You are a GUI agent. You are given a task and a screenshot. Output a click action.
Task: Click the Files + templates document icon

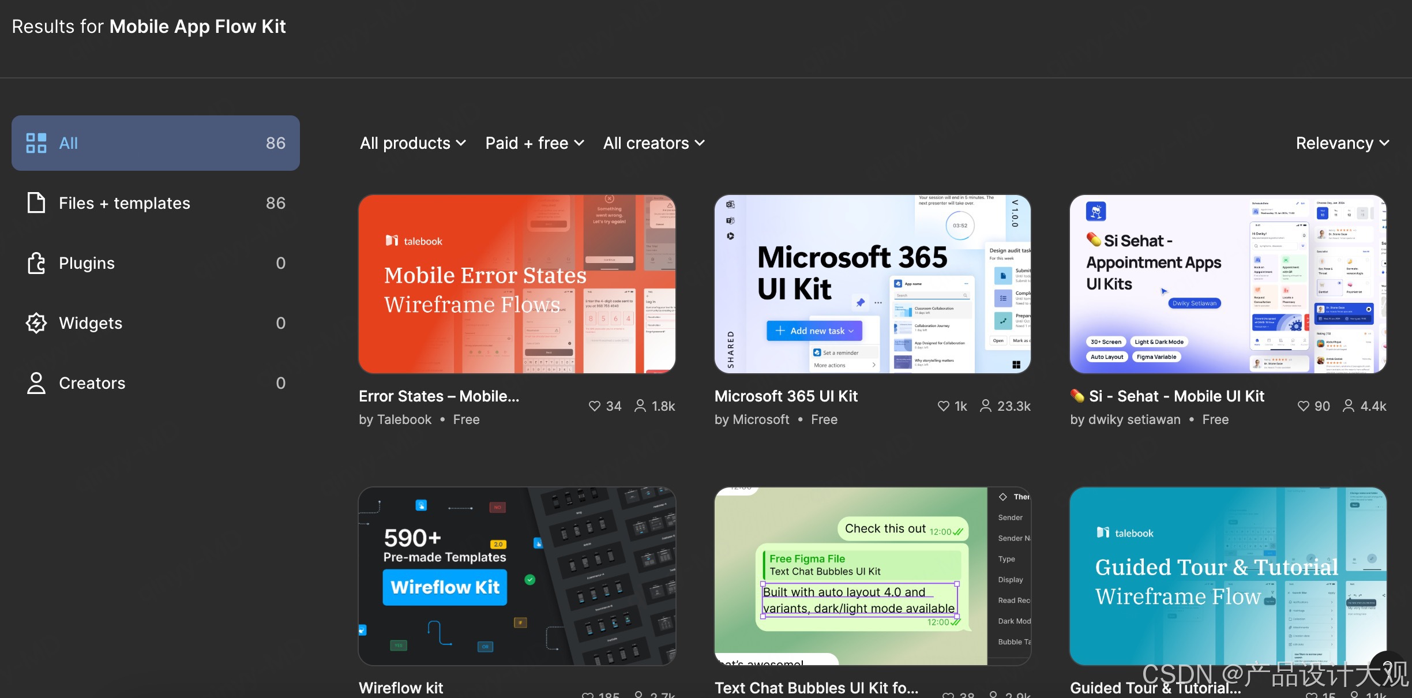pos(36,203)
